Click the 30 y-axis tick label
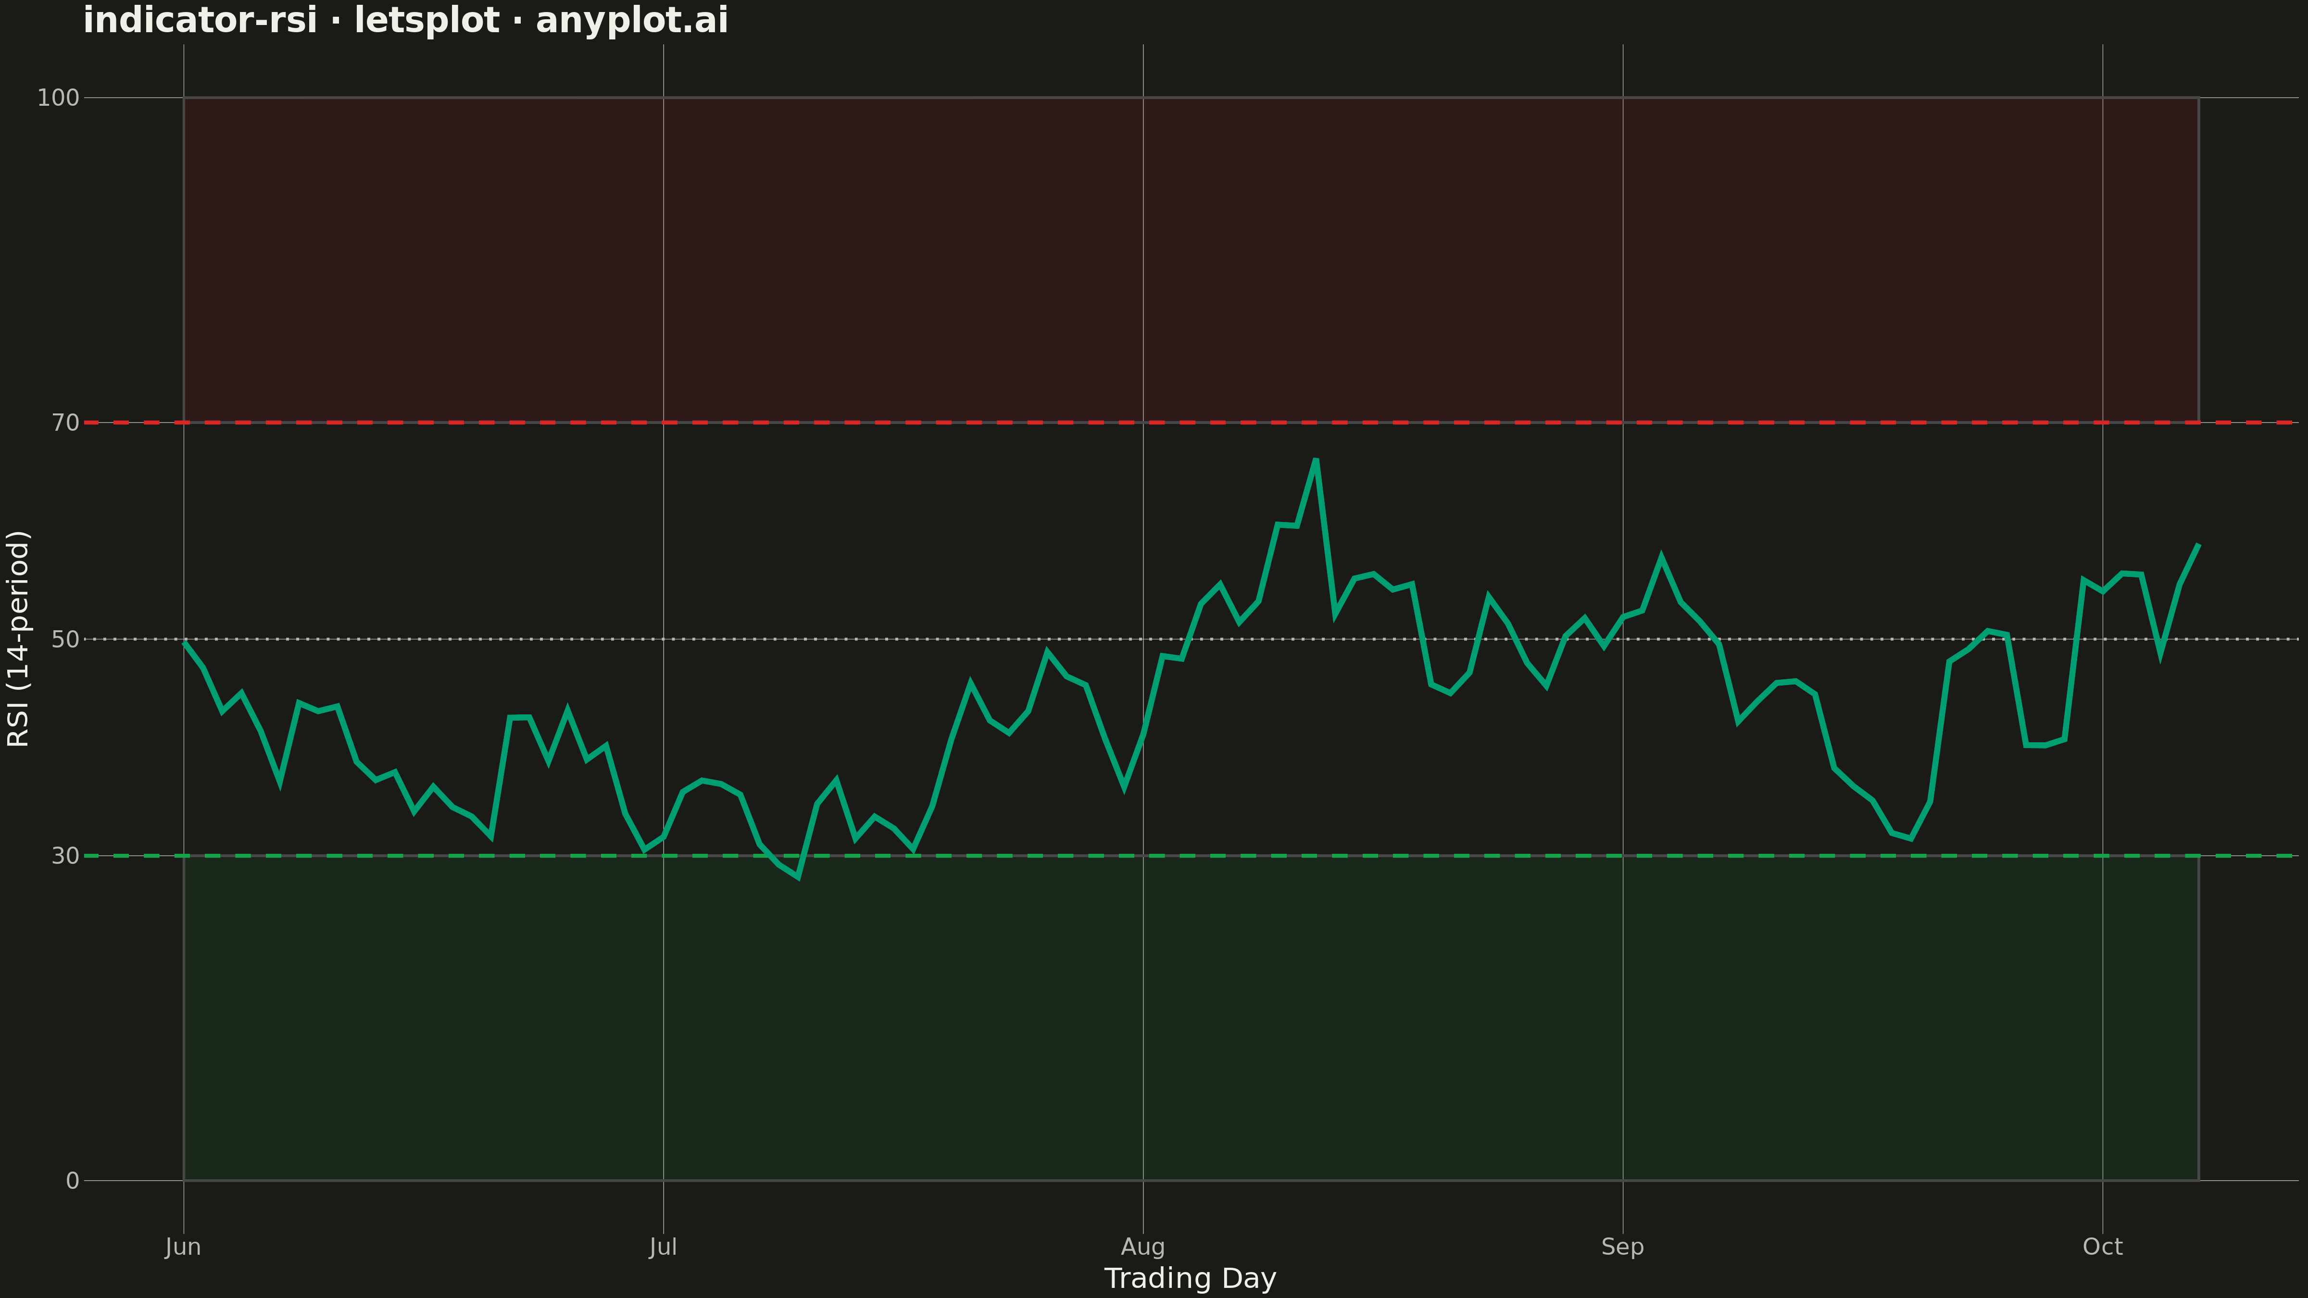Image resolution: width=2308 pixels, height=1298 pixels. click(x=66, y=856)
